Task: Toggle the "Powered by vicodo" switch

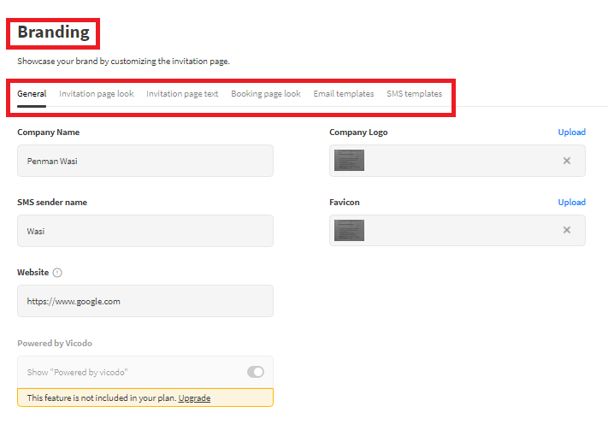Action: (255, 372)
